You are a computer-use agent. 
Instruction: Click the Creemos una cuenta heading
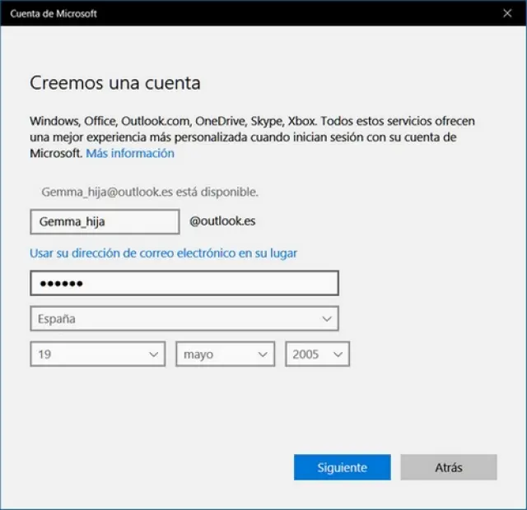(115, 83)
